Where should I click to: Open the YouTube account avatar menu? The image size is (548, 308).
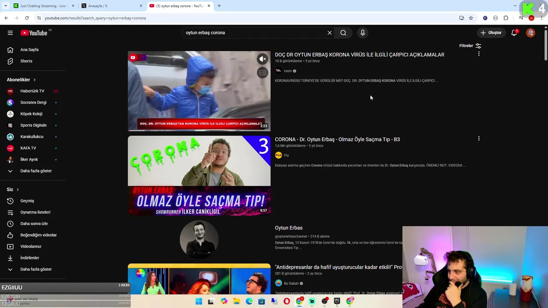[x=530, y=33]
